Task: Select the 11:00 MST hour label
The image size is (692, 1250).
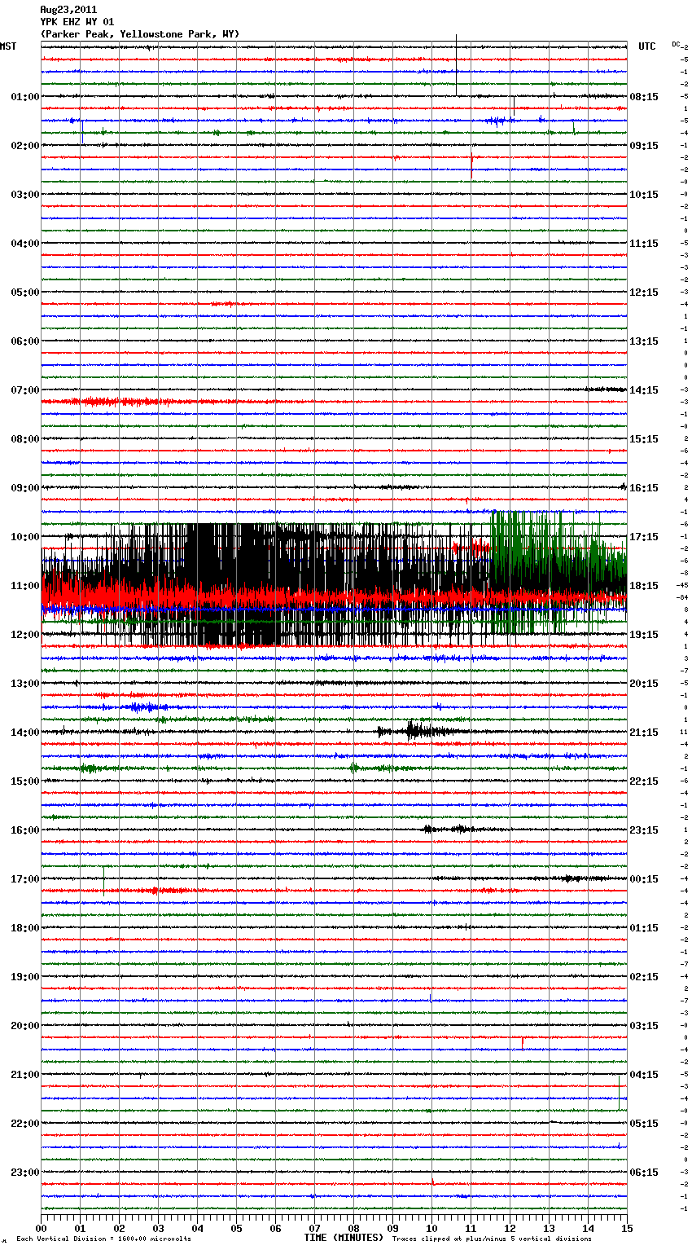Action: coord(25,586)
